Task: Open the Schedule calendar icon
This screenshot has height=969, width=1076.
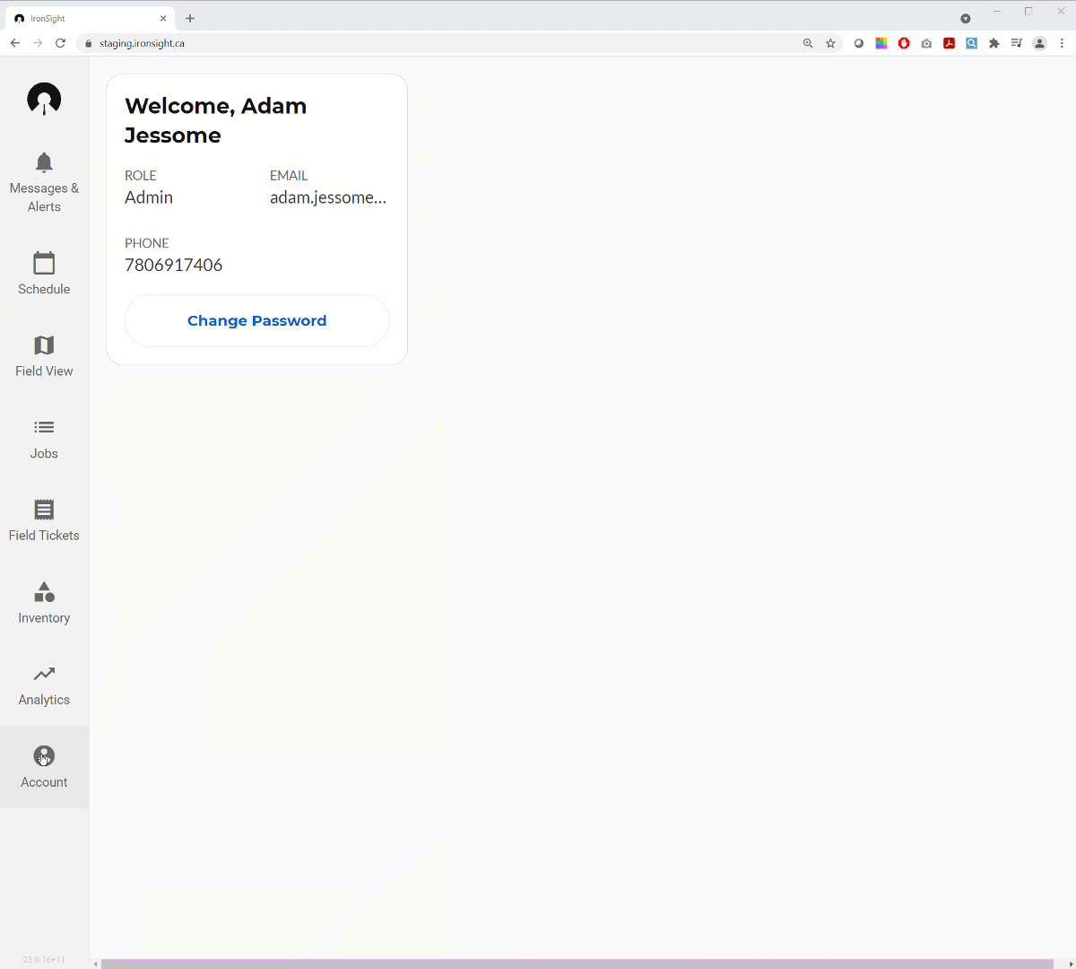Action: [44, 263]
